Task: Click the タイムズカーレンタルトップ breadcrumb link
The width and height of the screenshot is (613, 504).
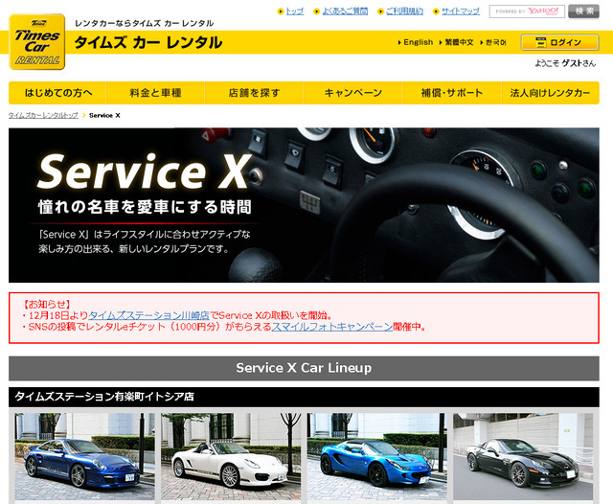Action: [x=43, y=115]
